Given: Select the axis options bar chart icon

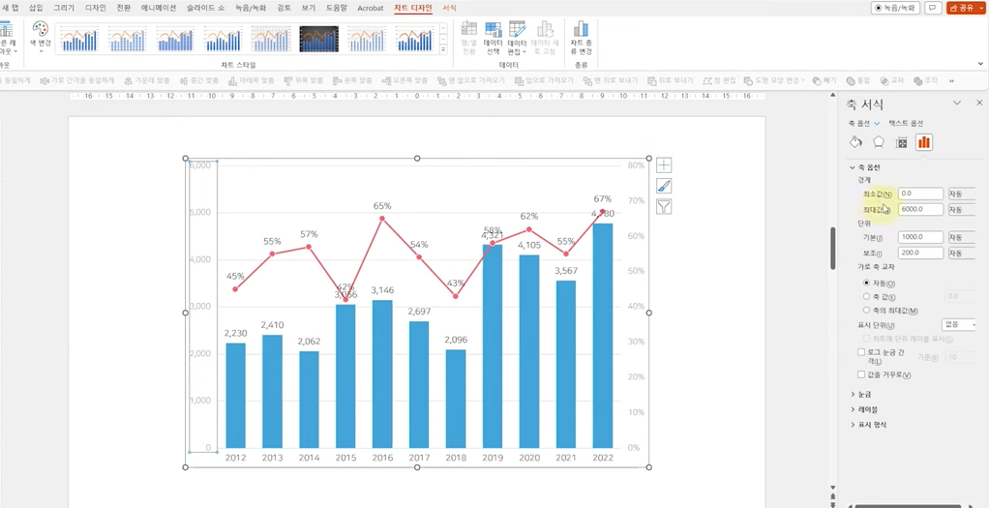Looking at the screenshot, I should (924, 142).
